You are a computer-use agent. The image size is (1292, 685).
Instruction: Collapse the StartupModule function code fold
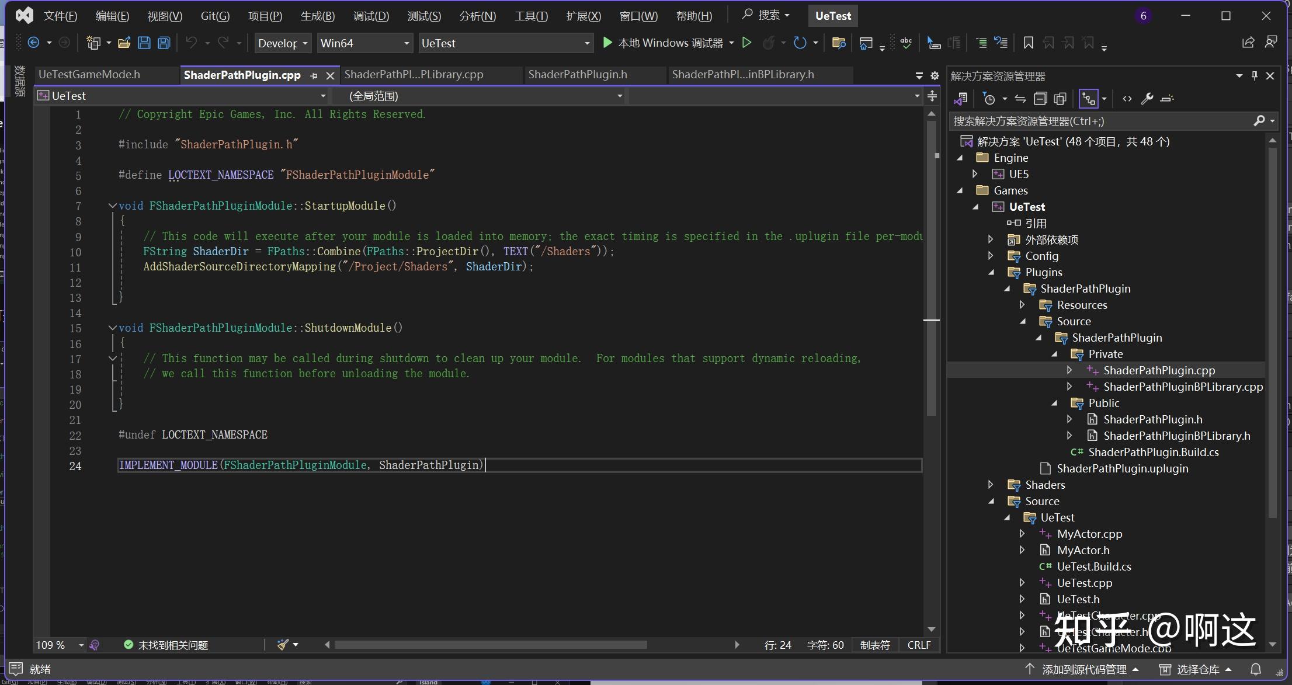pos(112,206)
